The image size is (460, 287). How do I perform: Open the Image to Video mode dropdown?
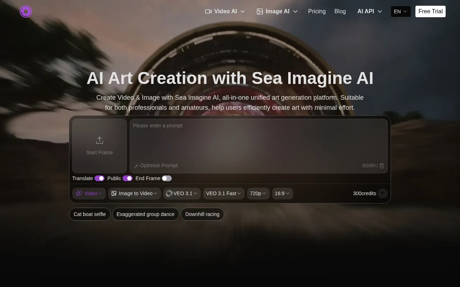(134, 193)
